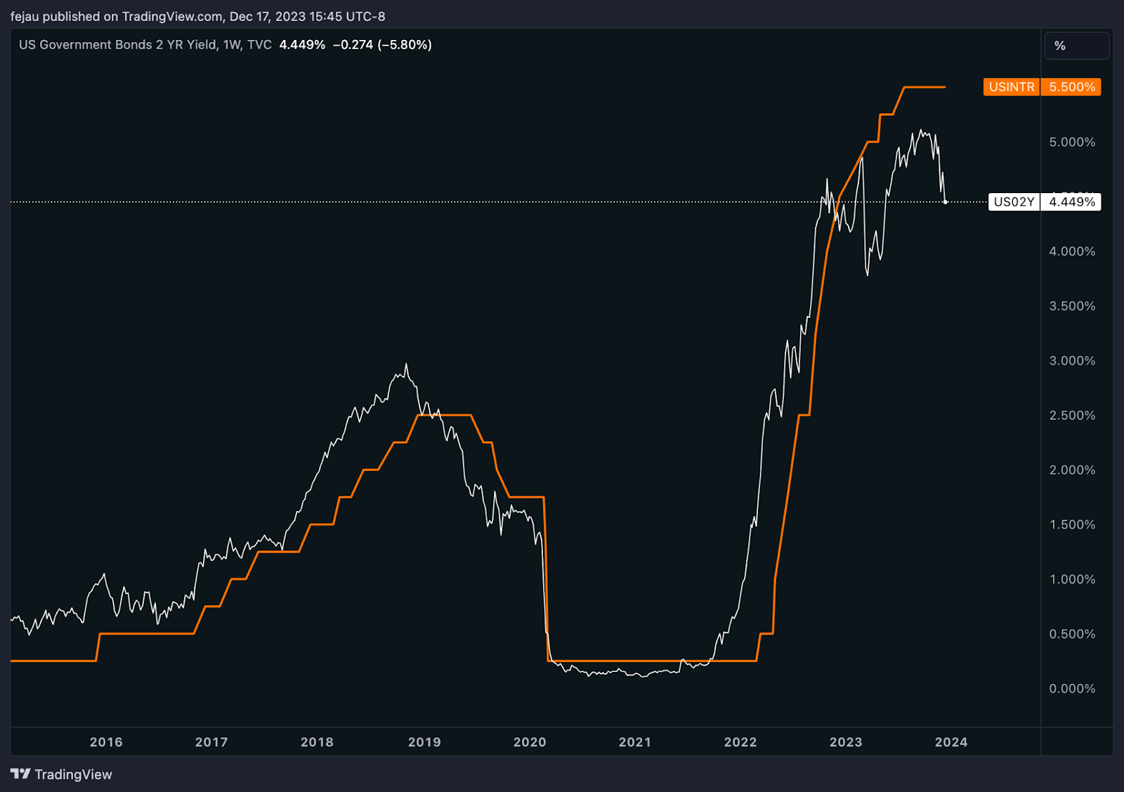
Task: Click the US Government Bonds 2 YR Yield title
Action: coord(117,45)
